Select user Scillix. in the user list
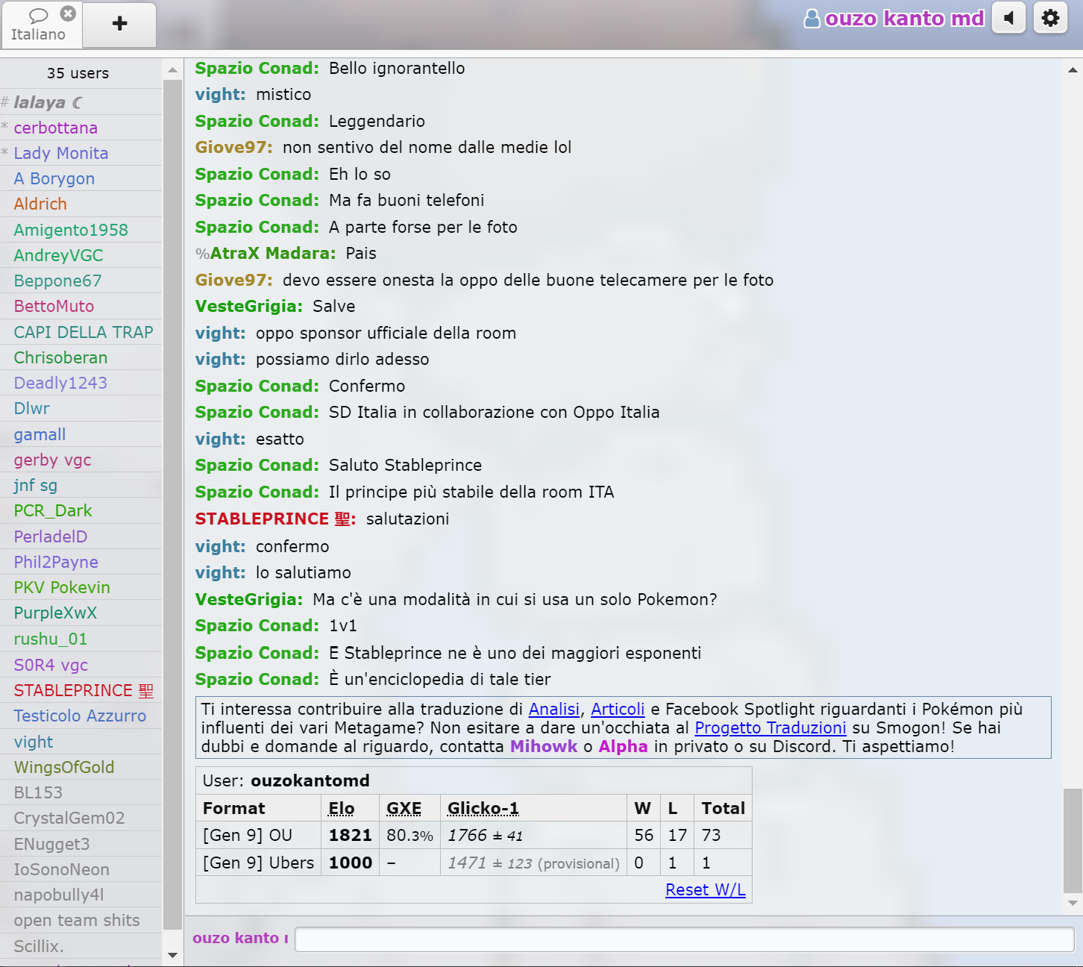1083x967 pixels. pos(81,946)
